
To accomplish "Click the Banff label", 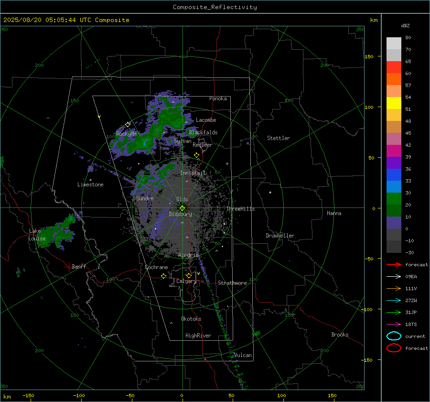I will click(x=79, y=267).
